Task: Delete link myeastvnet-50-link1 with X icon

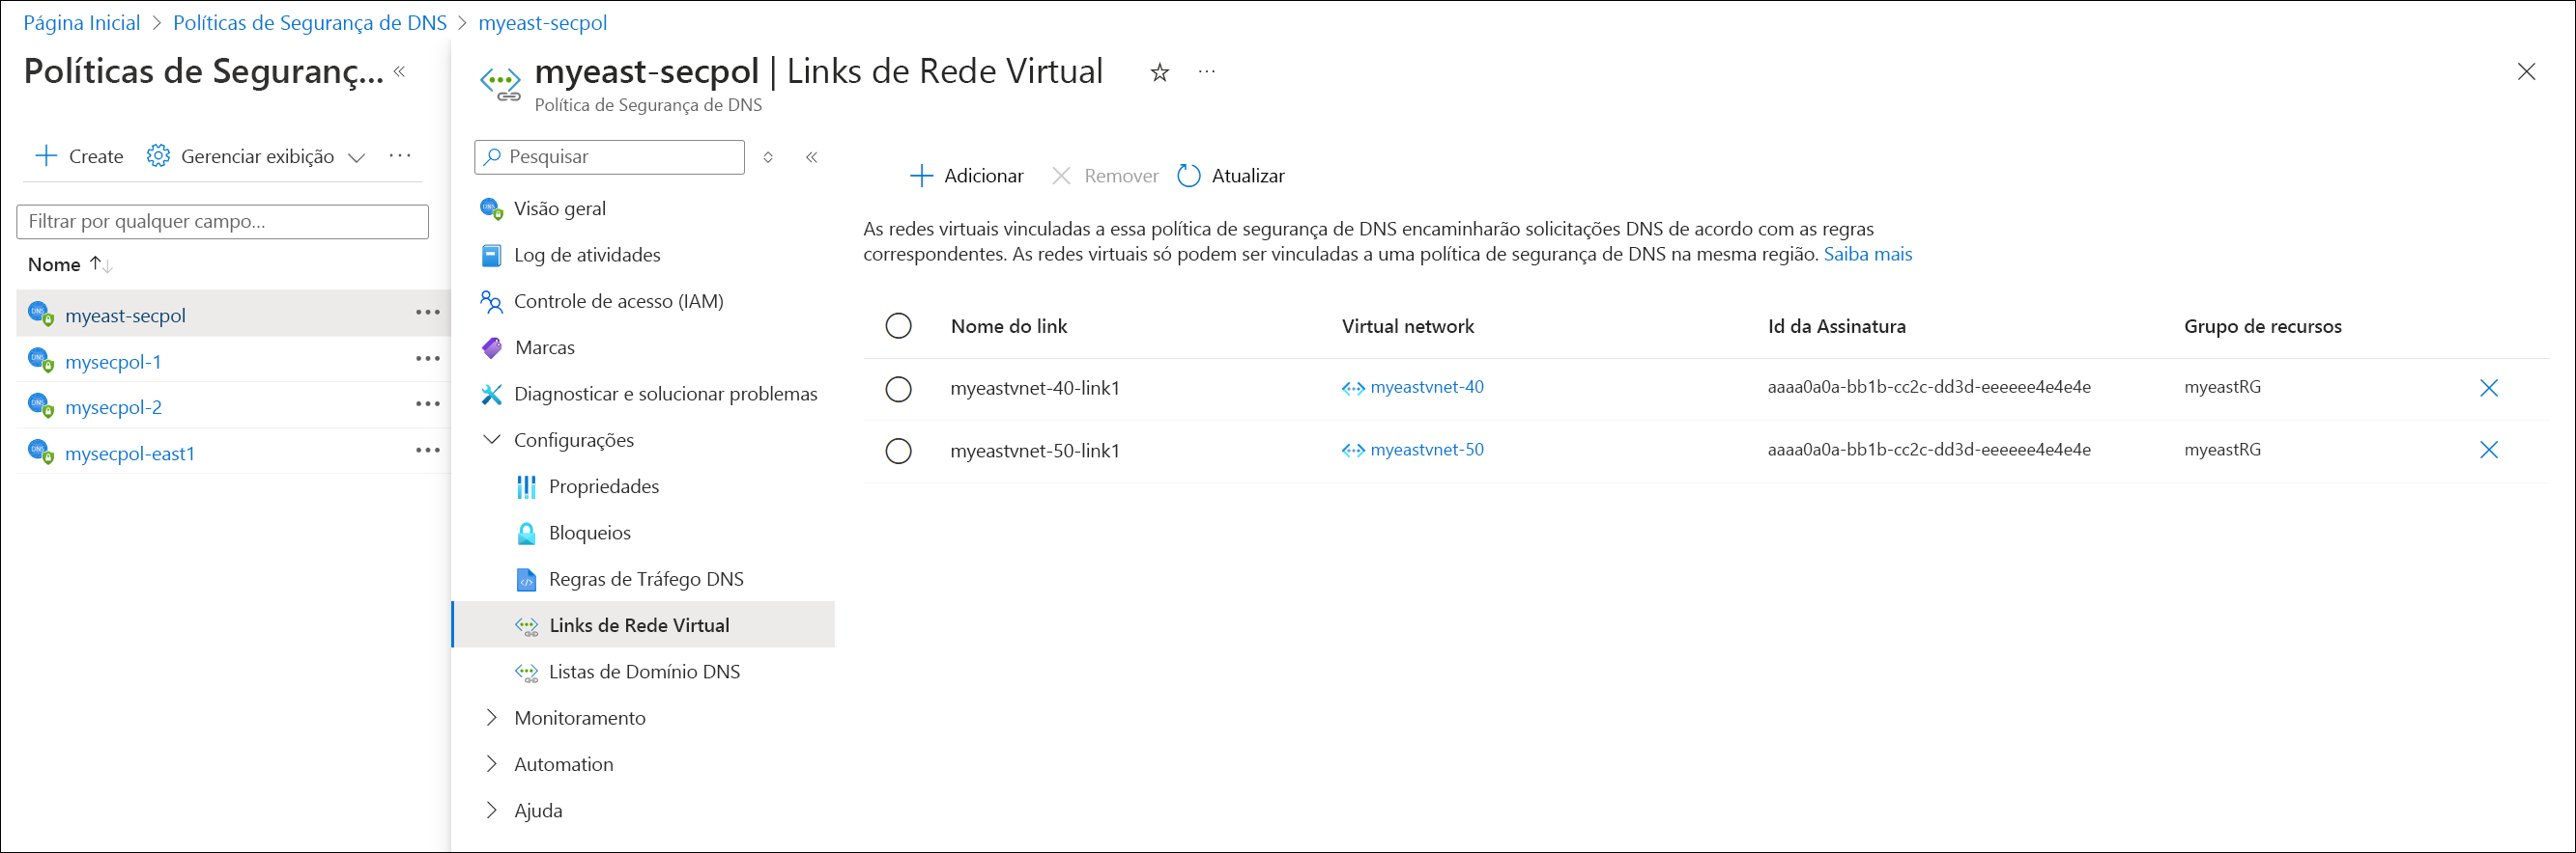Action: coord(2489,450)
